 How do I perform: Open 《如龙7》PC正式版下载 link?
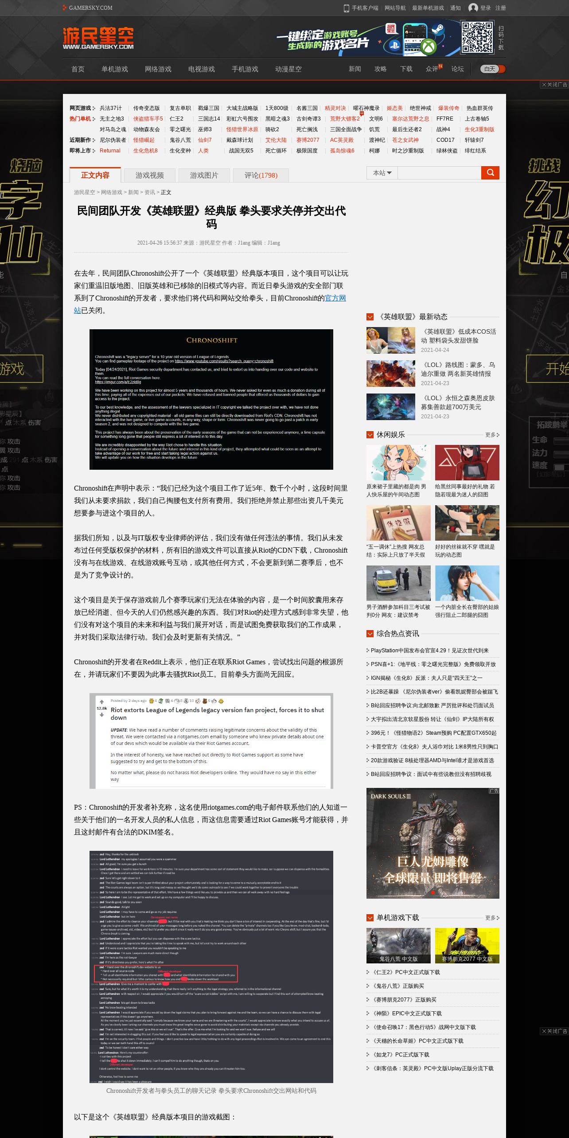400,1055
